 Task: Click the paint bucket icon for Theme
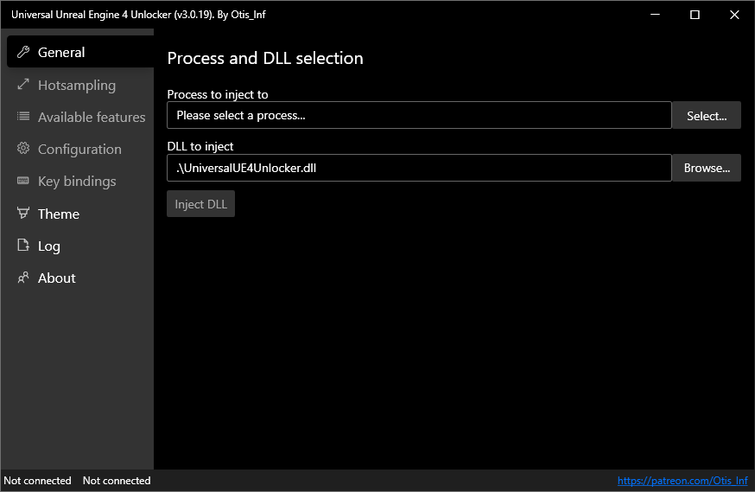click(x=23, y=213)
